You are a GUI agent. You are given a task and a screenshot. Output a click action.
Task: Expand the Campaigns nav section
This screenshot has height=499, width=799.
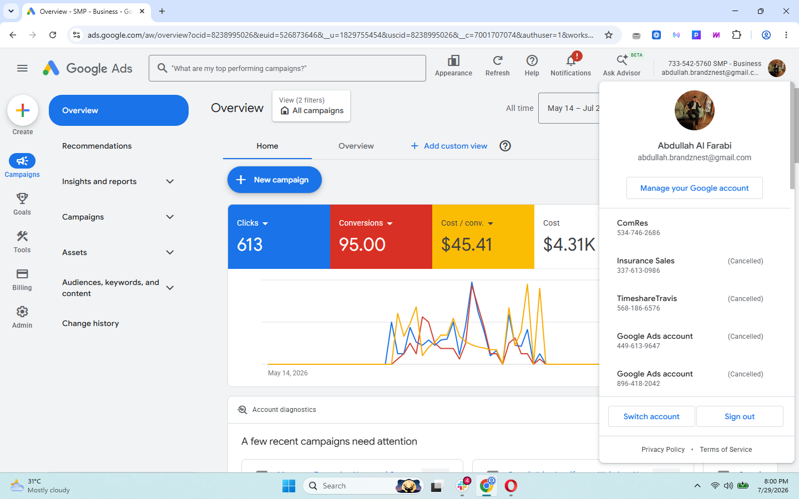tap(170, 217)
